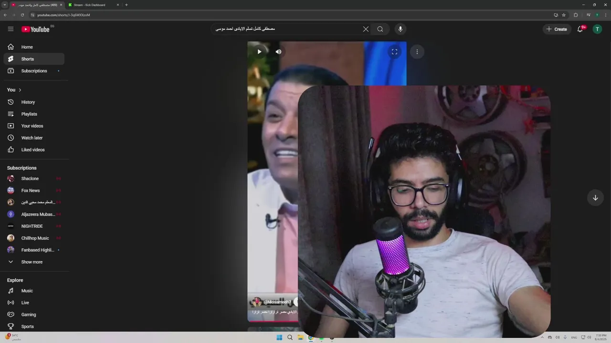Click the History clock icon

pos(11,102)
